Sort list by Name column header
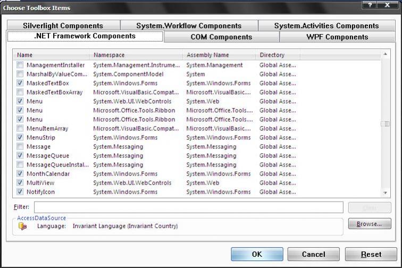Image resolution: width=402 pixels, height=268 pixels. (51, 55)
